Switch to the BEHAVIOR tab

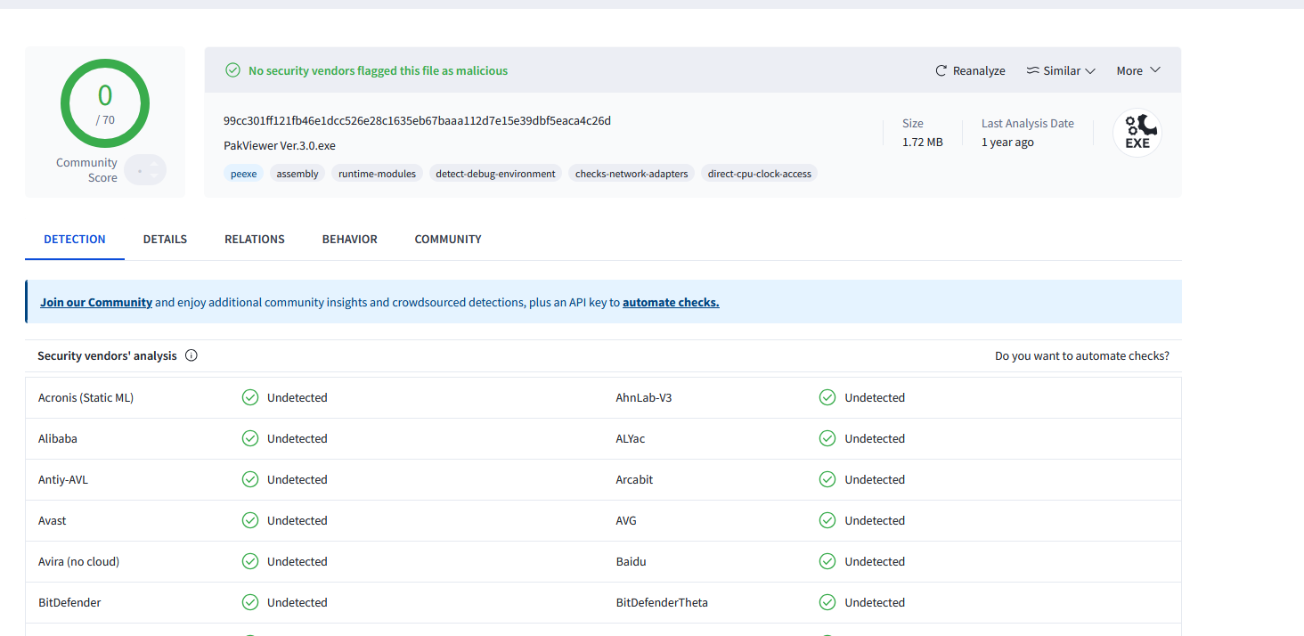(350, 239)
